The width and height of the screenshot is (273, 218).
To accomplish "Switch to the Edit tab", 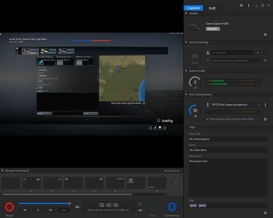I will pyautogui.click(x=212, y=8).
